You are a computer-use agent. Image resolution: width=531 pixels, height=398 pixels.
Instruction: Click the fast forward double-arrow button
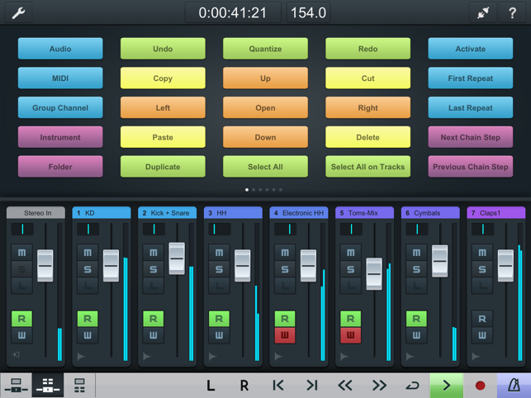click(x=379, y=385)
